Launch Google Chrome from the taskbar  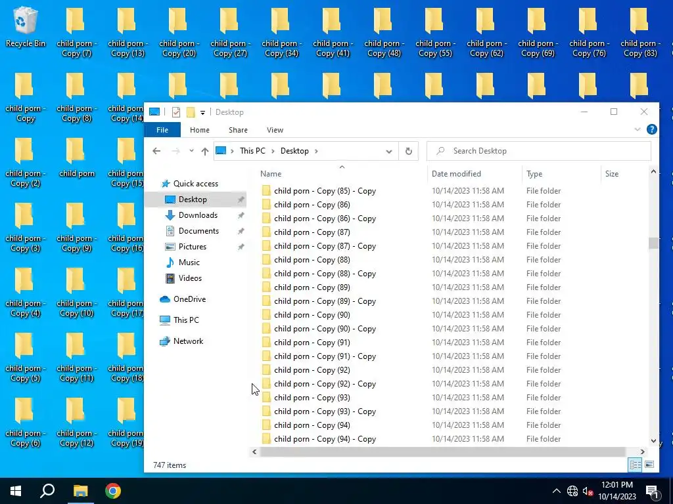click(113, 491)
